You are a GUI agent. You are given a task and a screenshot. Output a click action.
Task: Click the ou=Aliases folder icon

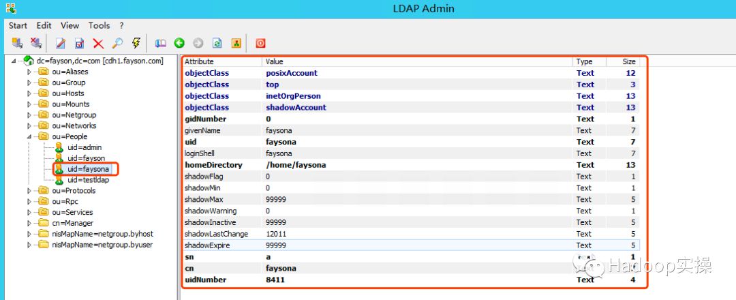click(x=44, y=72)
